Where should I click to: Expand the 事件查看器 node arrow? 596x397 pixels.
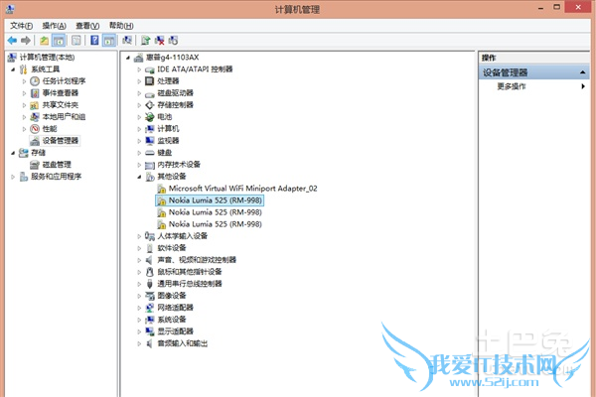(24, 93)
